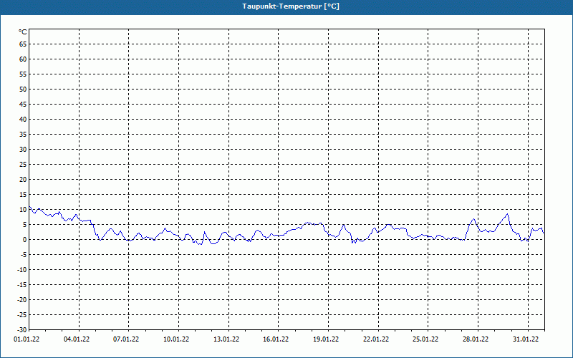Click the y-axis label 35
The width and height of the screenshot is (573, 358).
[23, 135]
